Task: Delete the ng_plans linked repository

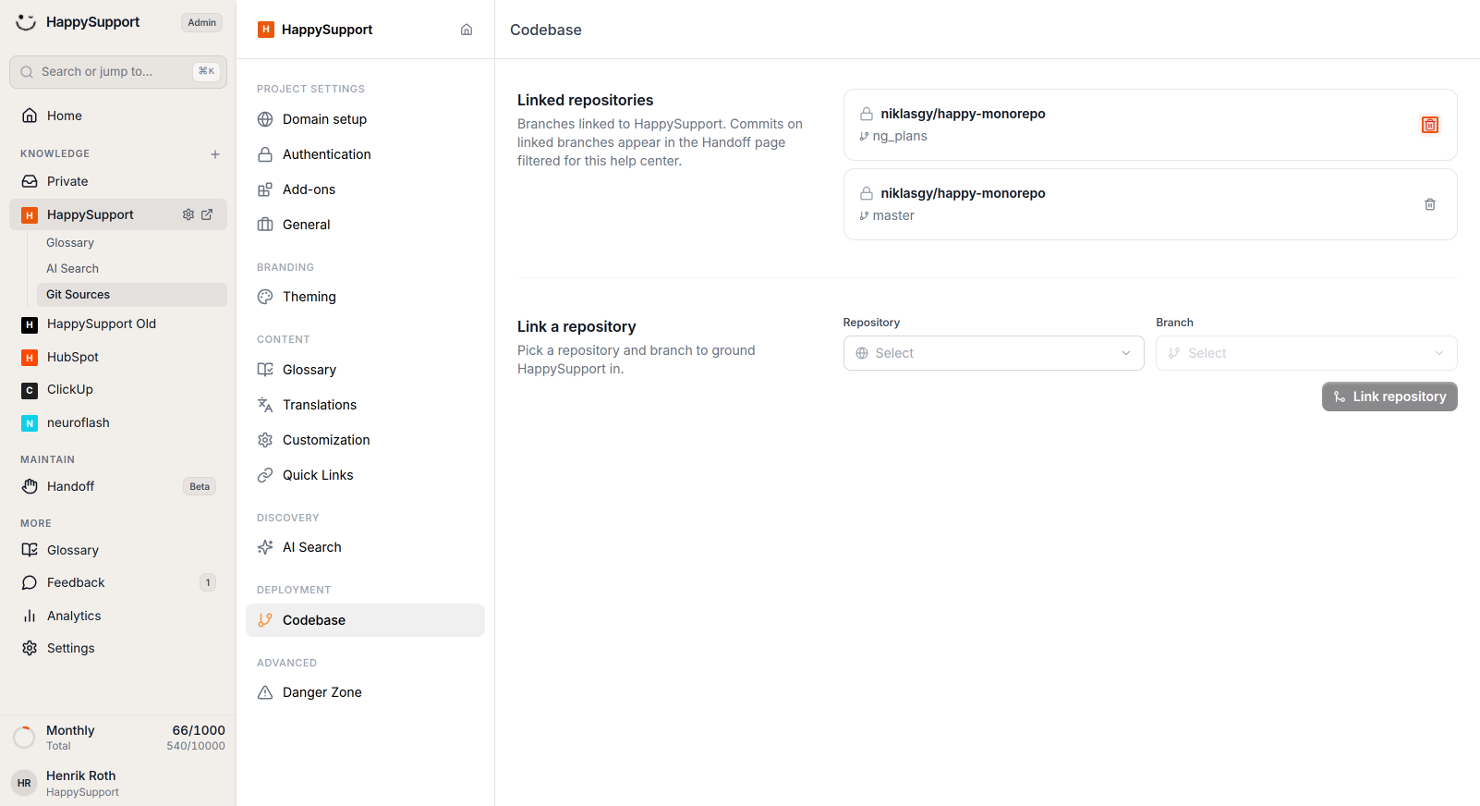Action: coord(1430,125)
